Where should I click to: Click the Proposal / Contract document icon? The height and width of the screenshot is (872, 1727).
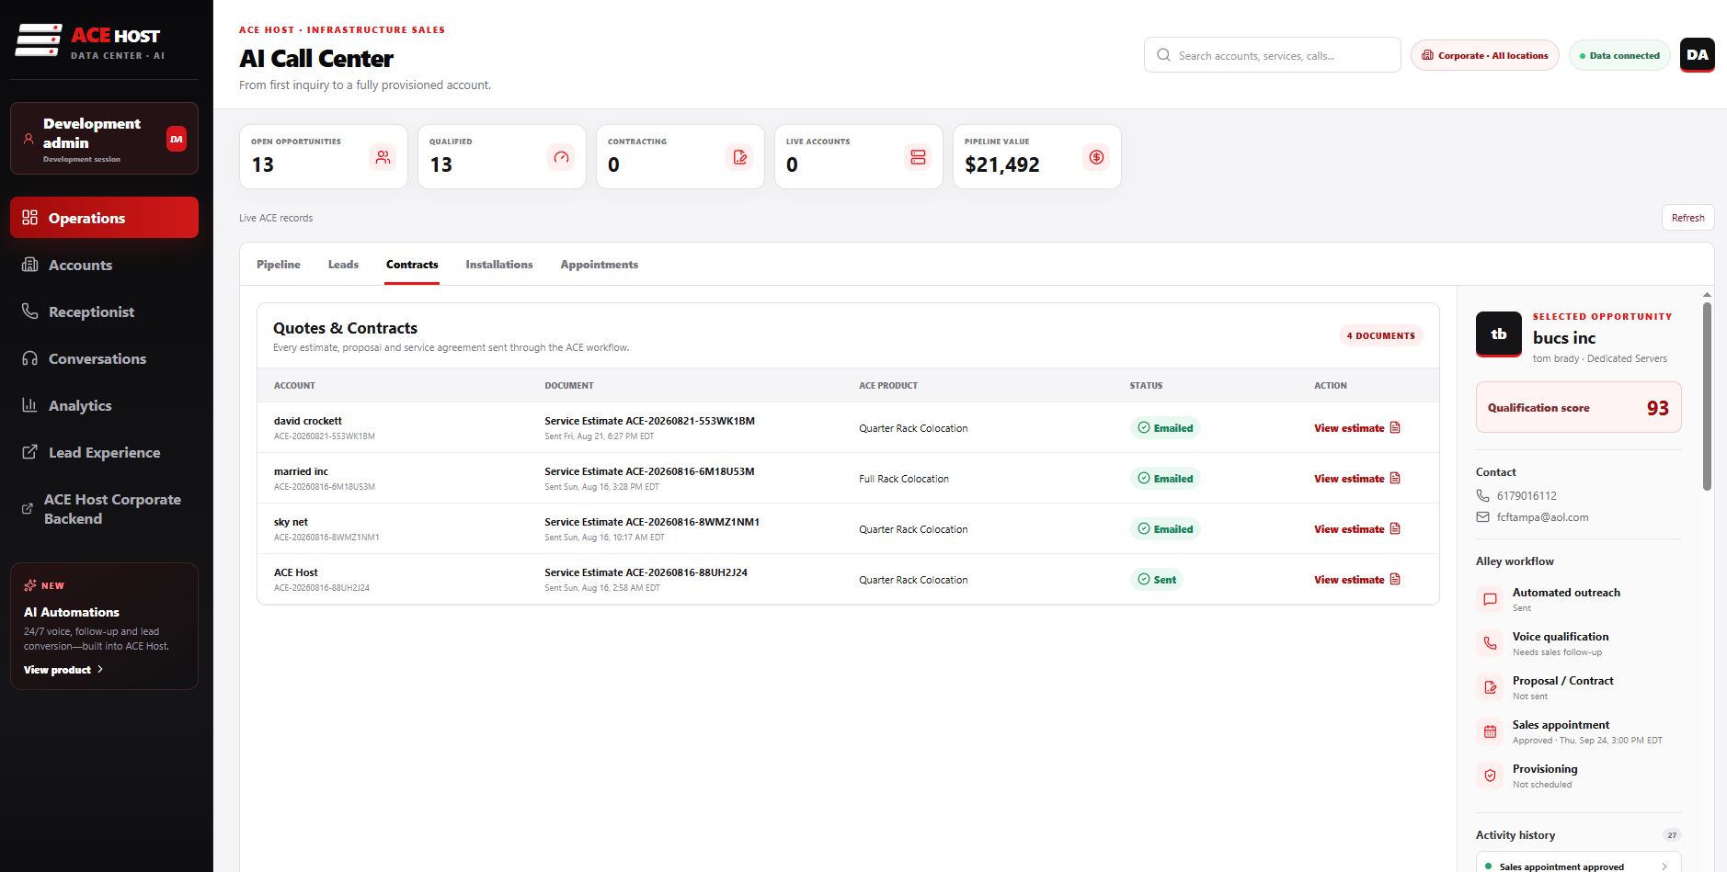tap(1490, 687)
